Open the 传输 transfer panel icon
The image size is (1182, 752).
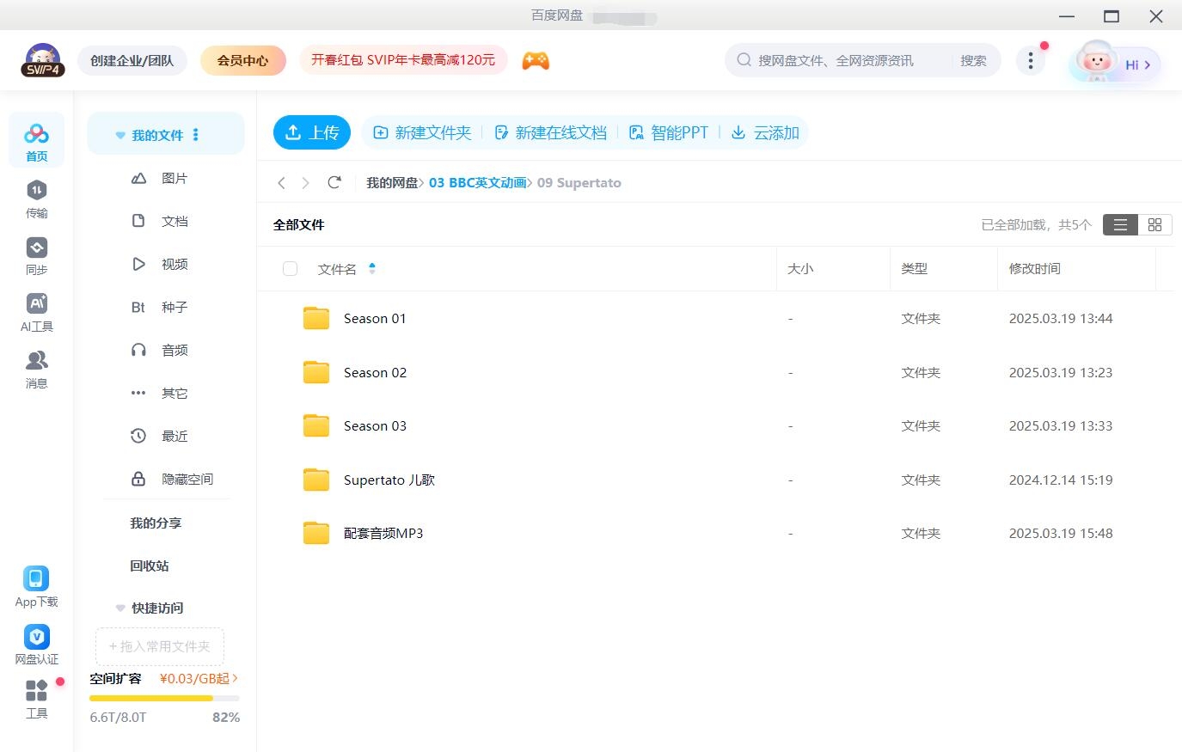(x=36, y=199)
